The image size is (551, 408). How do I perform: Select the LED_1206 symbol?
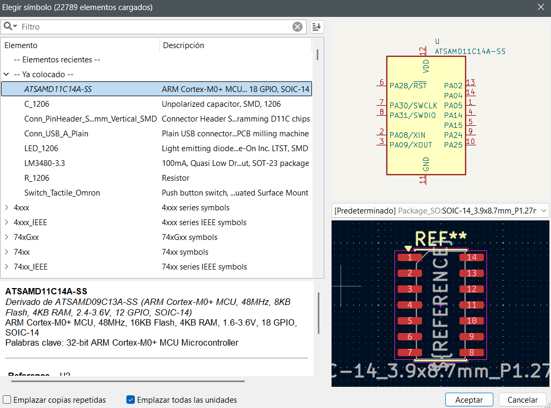point(41,149)
